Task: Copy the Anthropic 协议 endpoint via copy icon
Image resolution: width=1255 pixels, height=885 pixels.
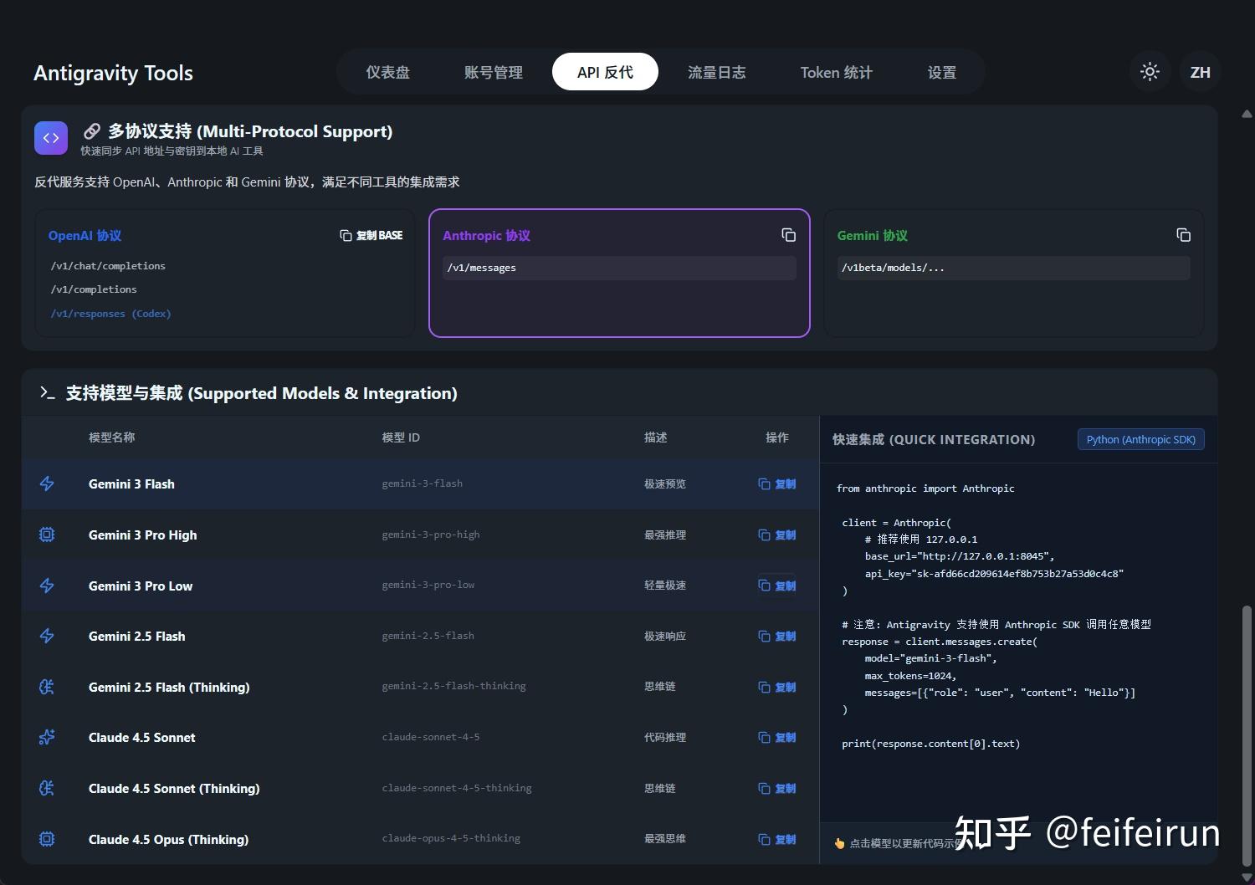Action: (787, 235)
